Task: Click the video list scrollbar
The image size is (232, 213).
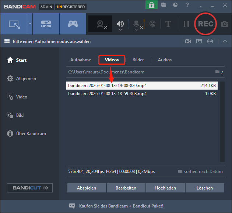Action: (222, 122)
